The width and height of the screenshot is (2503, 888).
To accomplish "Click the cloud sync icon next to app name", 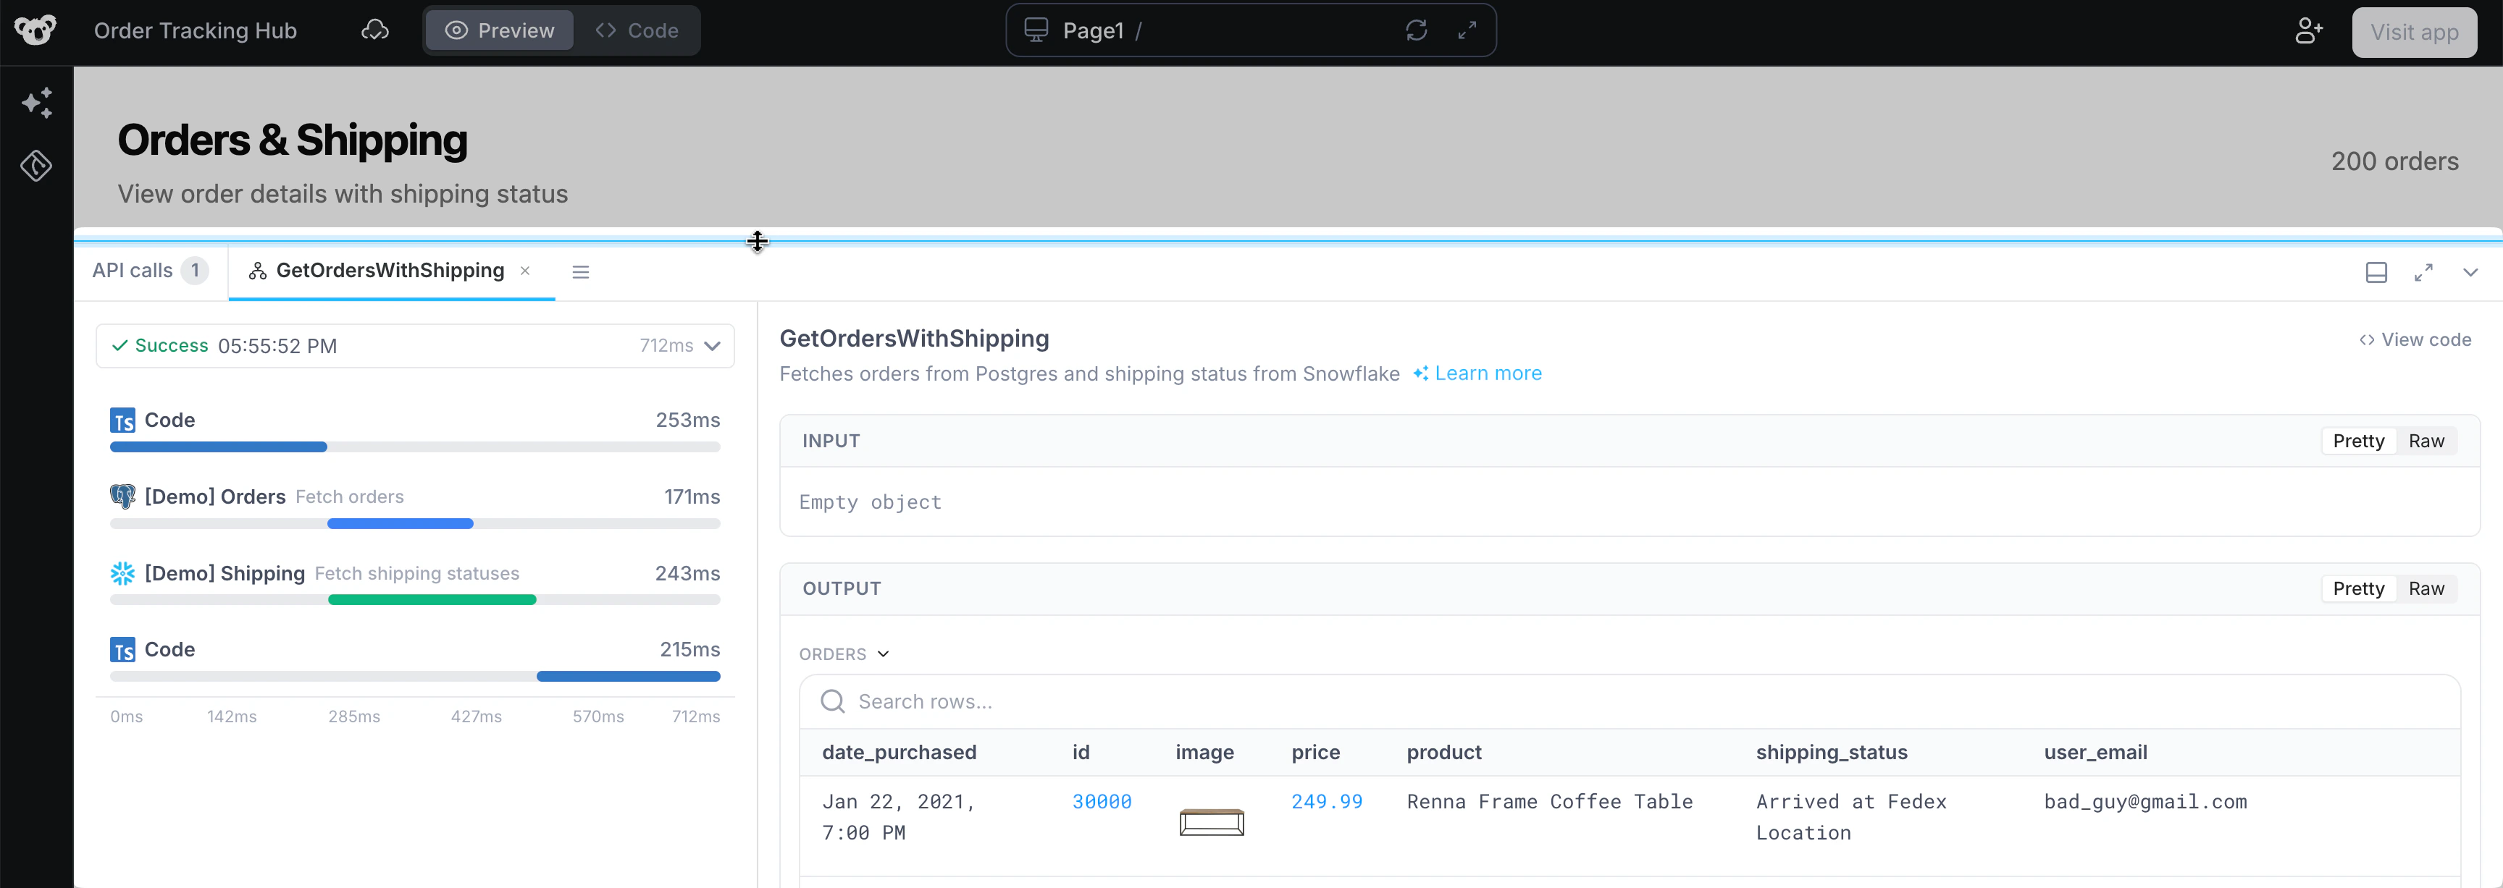I will coord(375,30).
